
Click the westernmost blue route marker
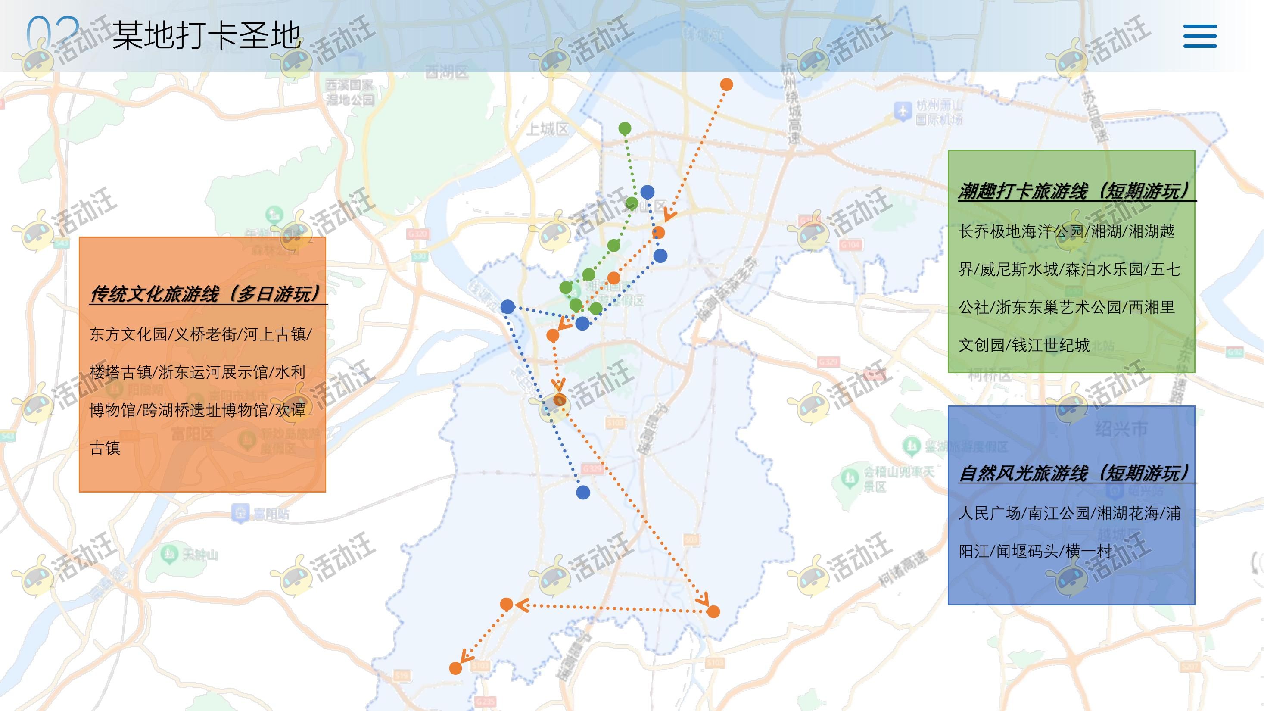point(508,307)
